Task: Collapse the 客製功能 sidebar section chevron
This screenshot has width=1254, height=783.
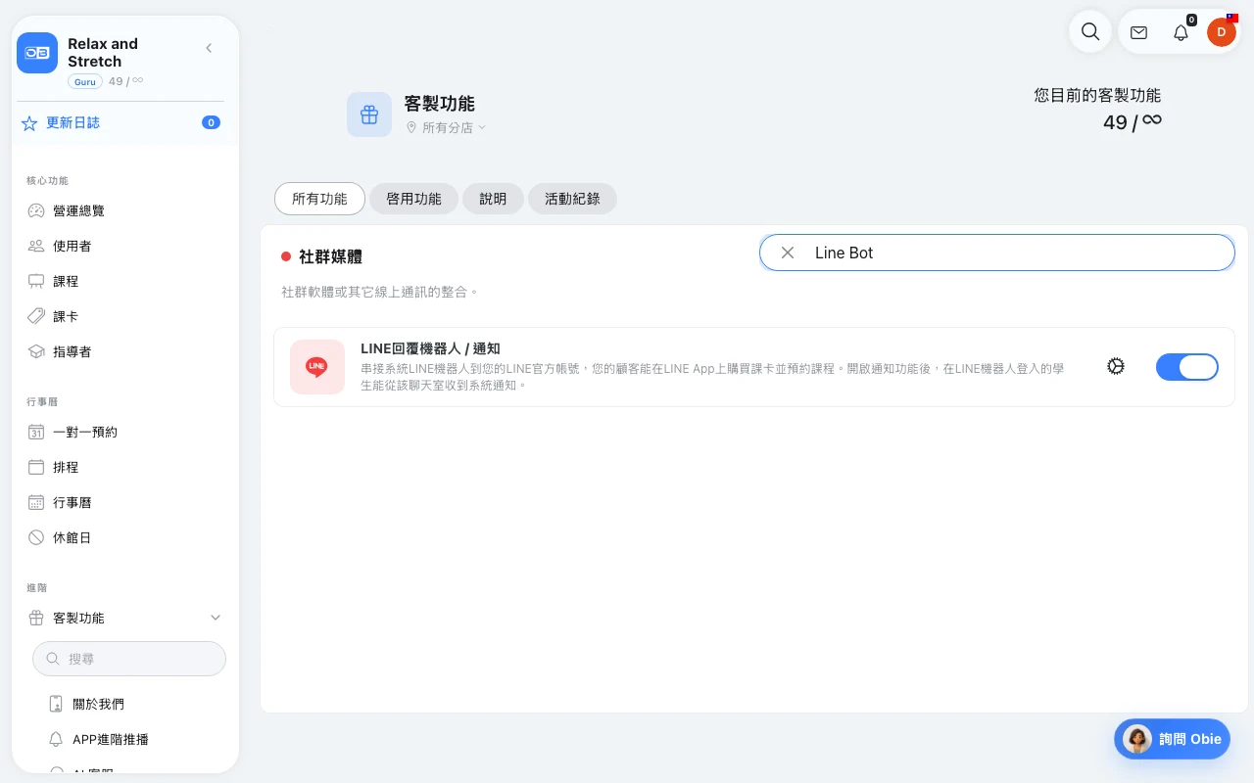Action: tap(216, 618)
